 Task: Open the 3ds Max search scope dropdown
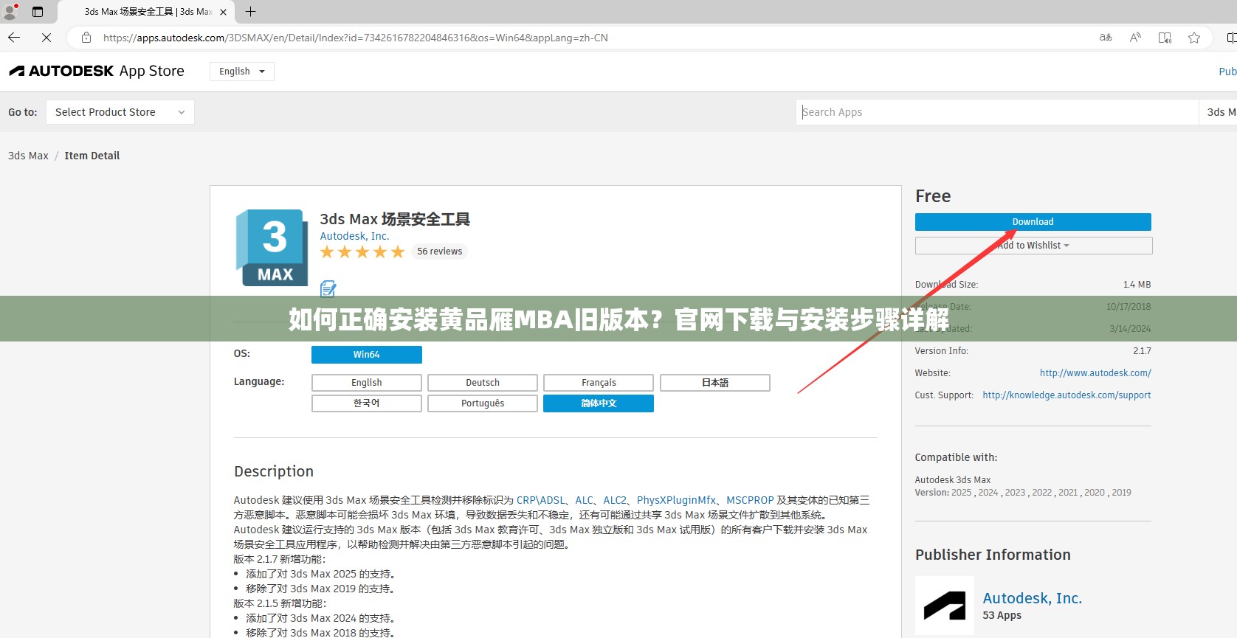(1219, 112)
